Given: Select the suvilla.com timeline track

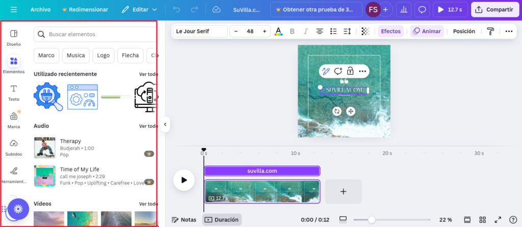Looking at the screenshot, I should [x=262, y=171].
